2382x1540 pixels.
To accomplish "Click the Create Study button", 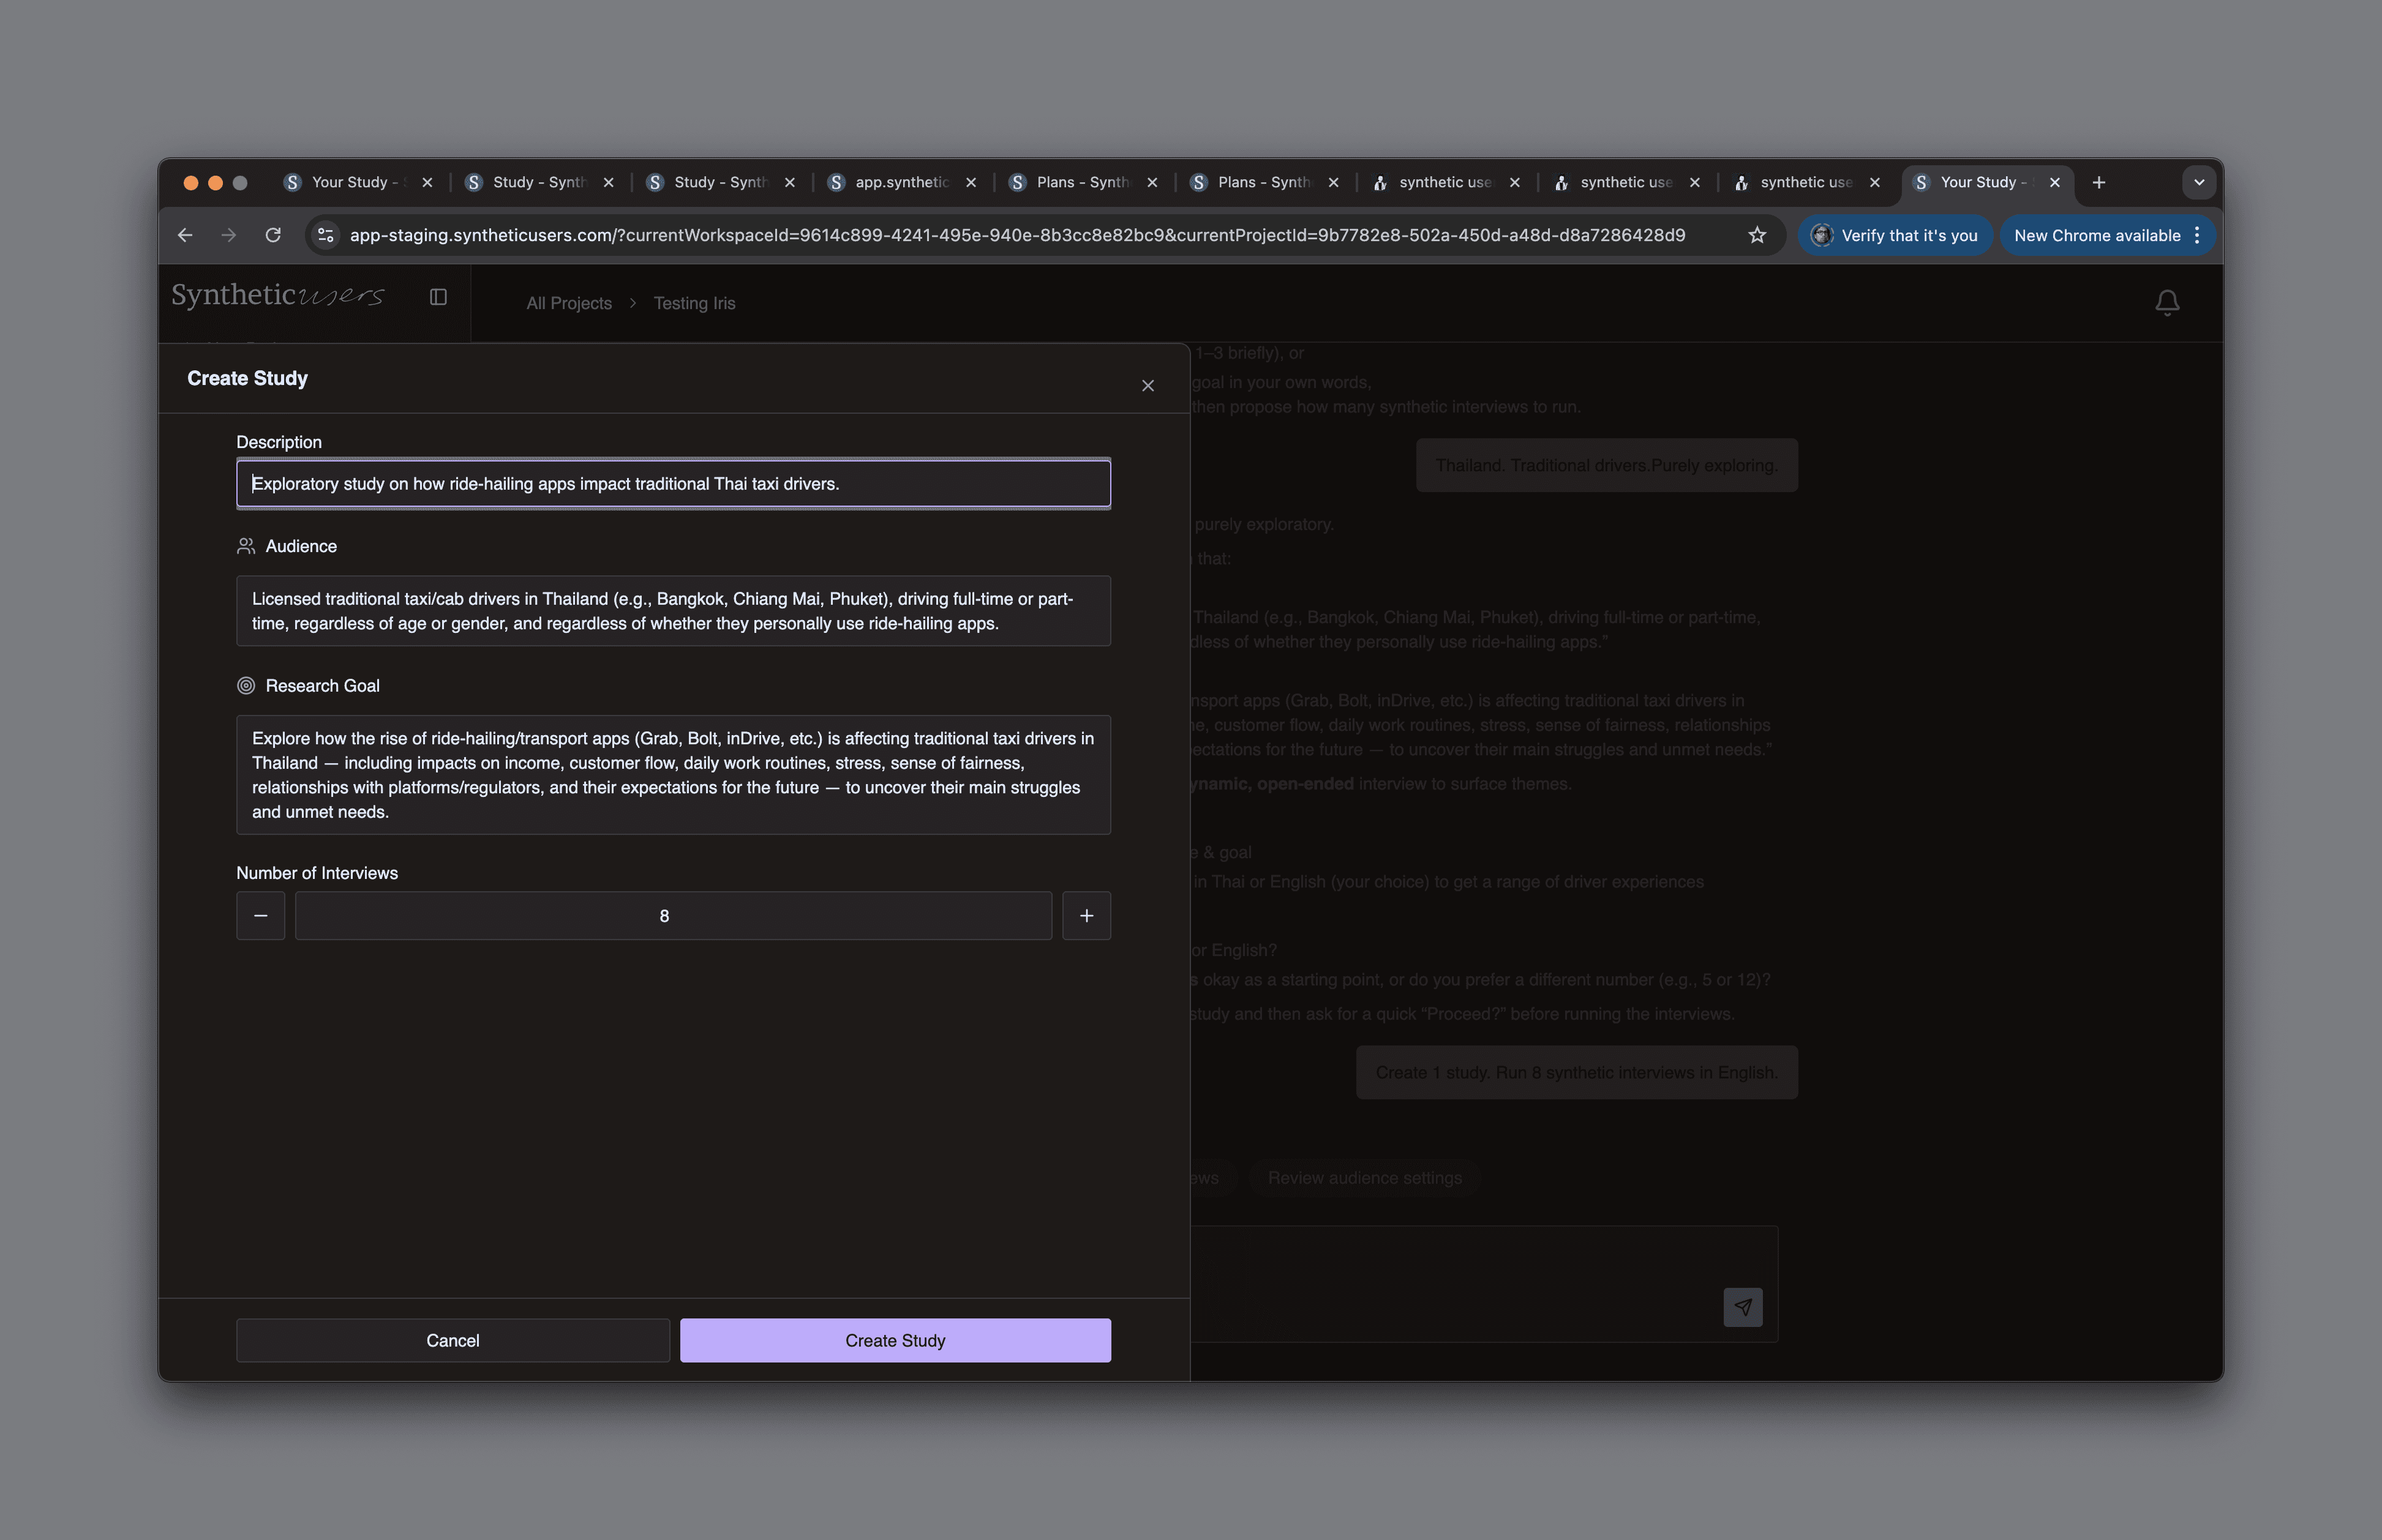I will (x=895, y=1341).
